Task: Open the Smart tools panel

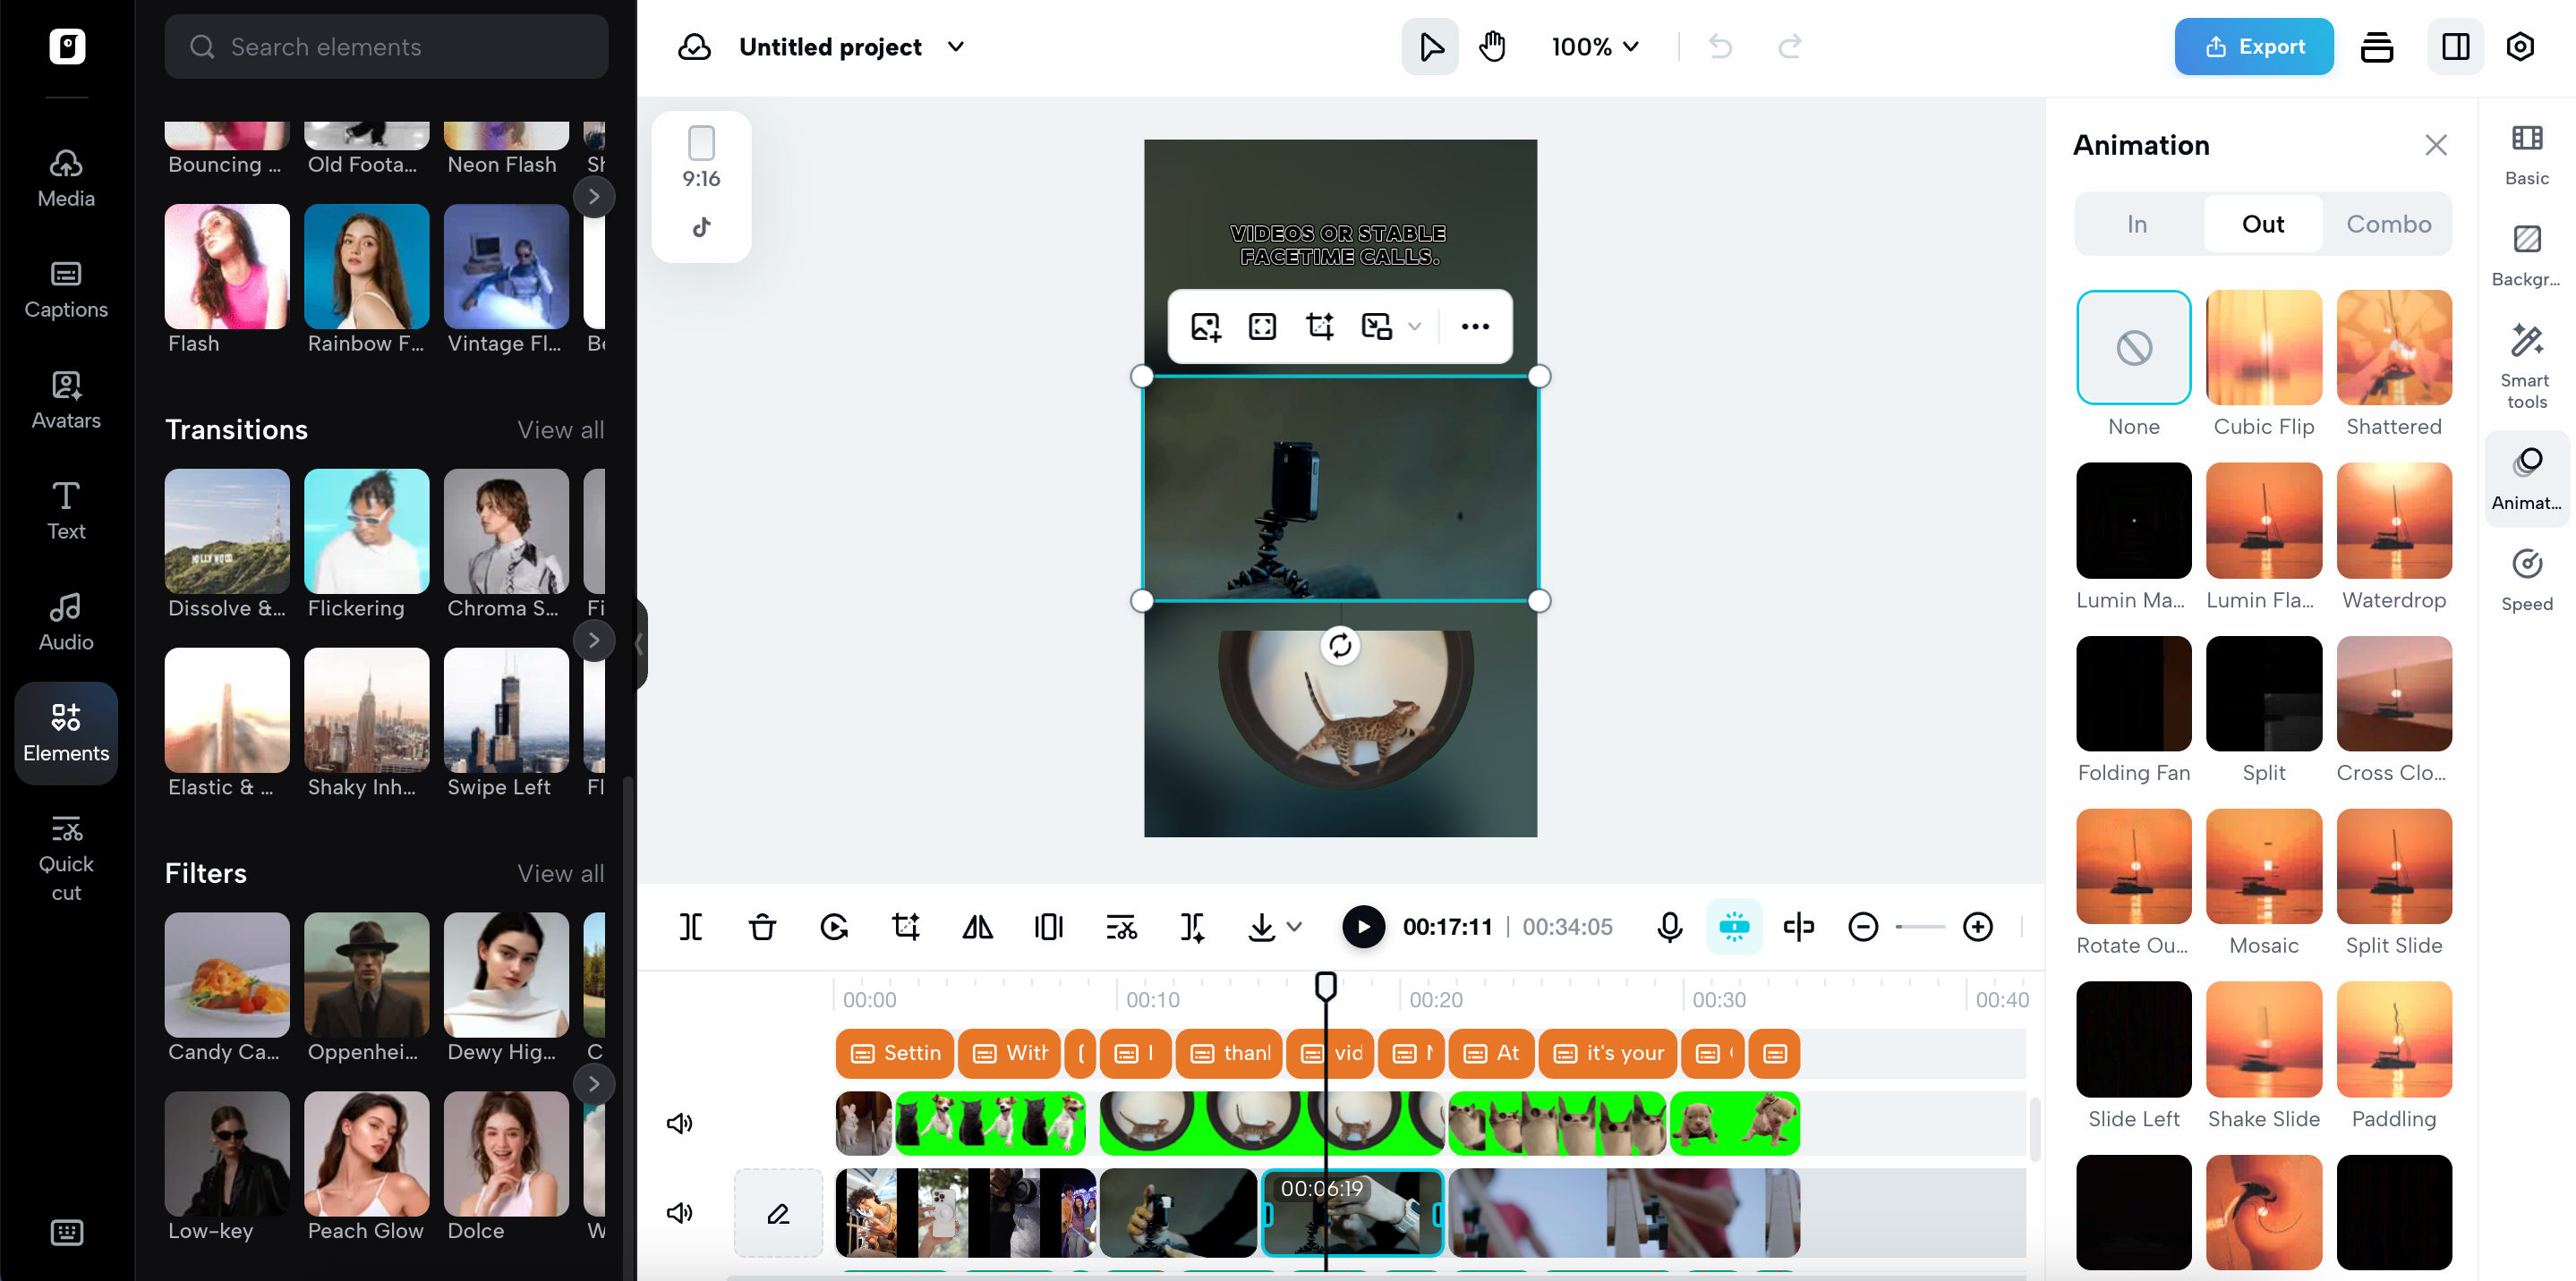Action: coord(2526,365)
